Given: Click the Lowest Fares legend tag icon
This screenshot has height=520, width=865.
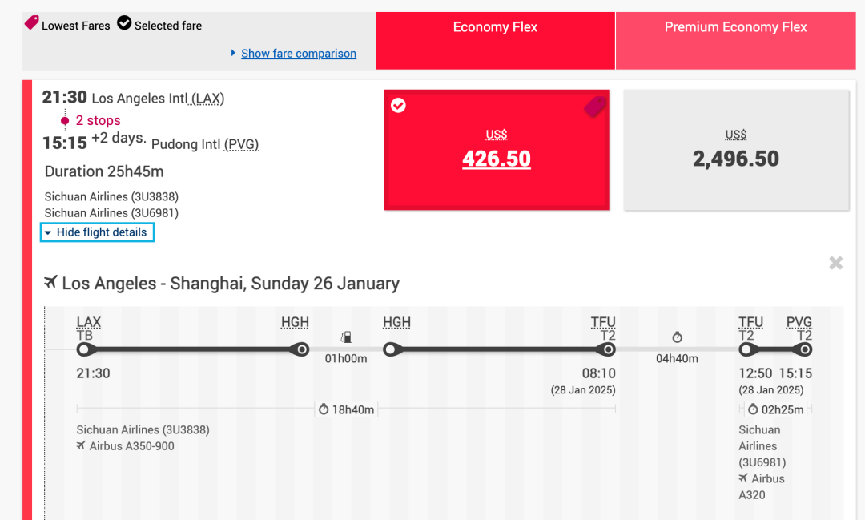Looking at the screenshot, I should (32, 22).
